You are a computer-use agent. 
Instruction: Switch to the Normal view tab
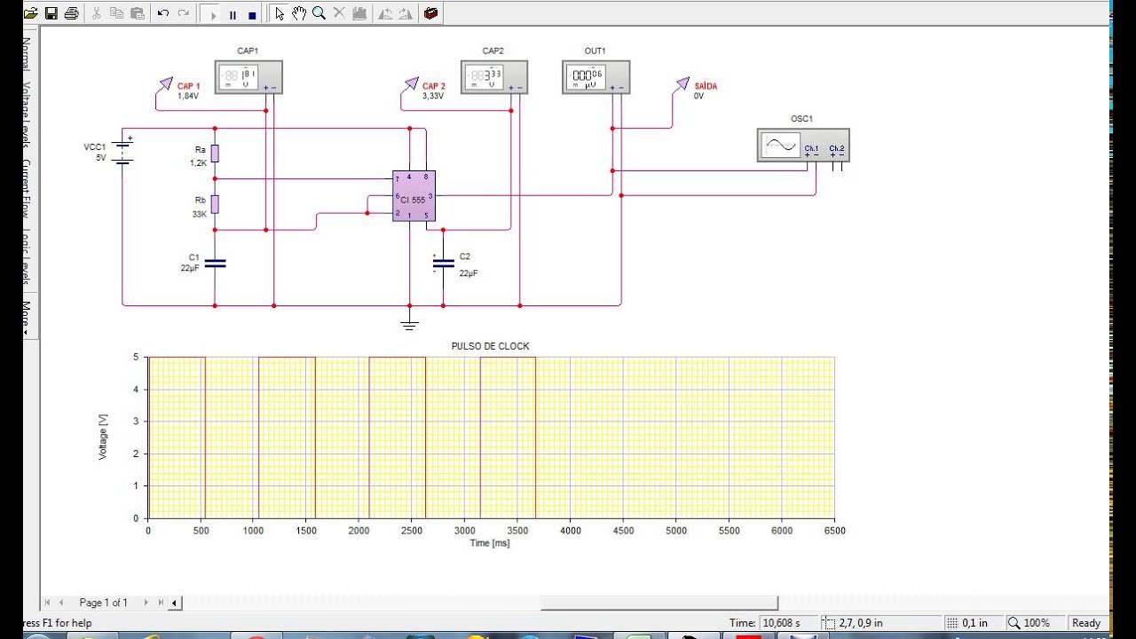27,55
